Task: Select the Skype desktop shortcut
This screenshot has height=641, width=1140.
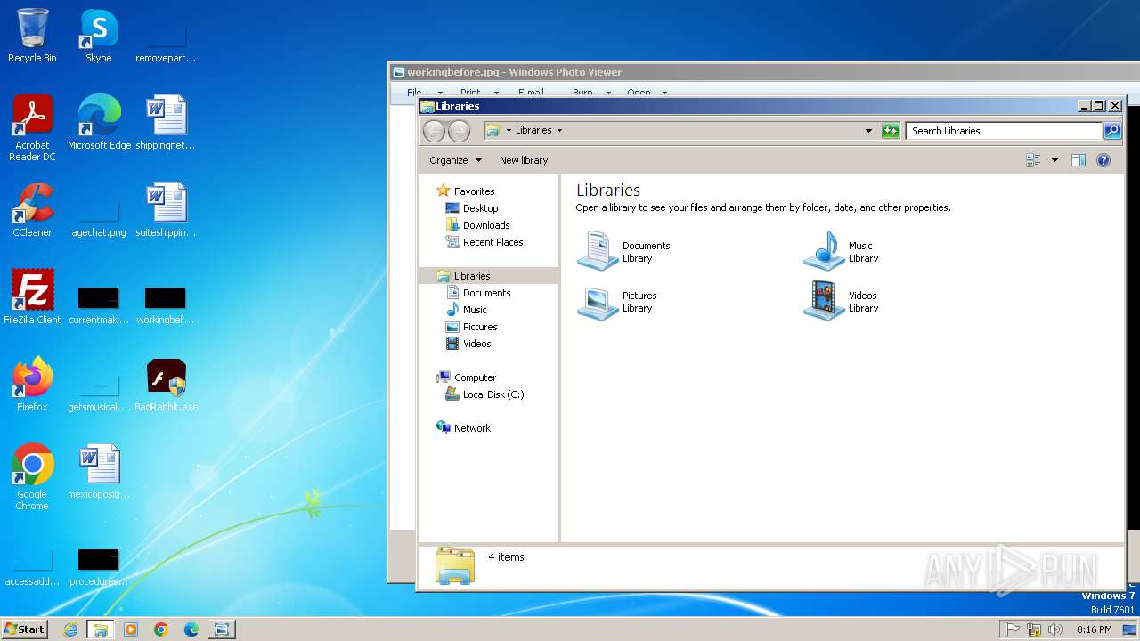Action: tap(99, 37)
